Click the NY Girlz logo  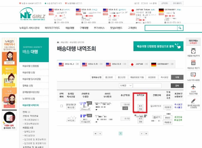click(x=32, y=14)
